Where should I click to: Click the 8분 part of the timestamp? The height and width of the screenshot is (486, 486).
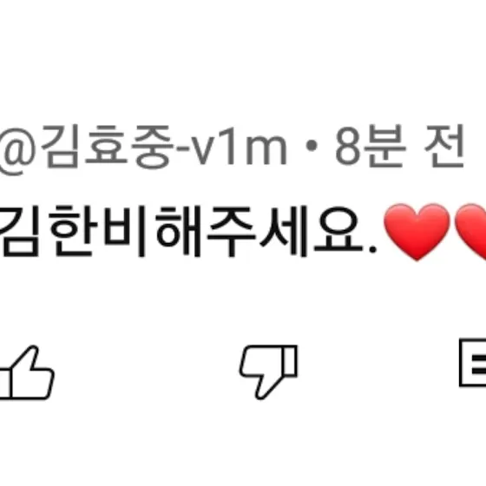point(371,146)
